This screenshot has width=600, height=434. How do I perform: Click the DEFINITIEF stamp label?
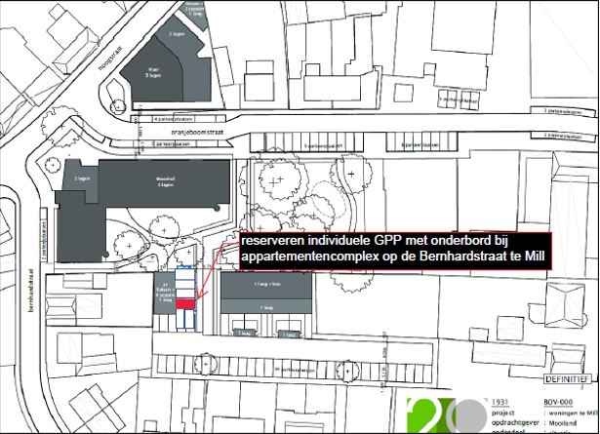[x=564, y=372]
